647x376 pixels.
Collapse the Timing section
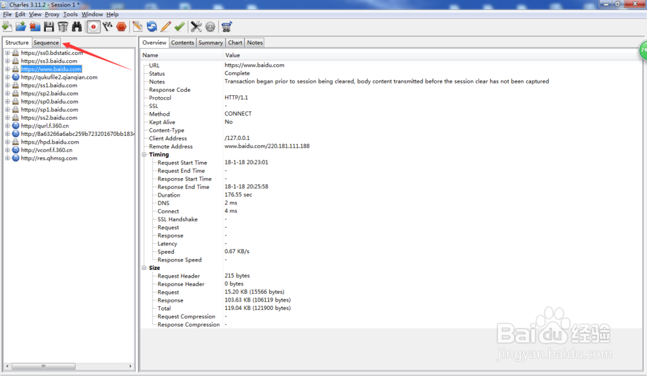[144, 155]
